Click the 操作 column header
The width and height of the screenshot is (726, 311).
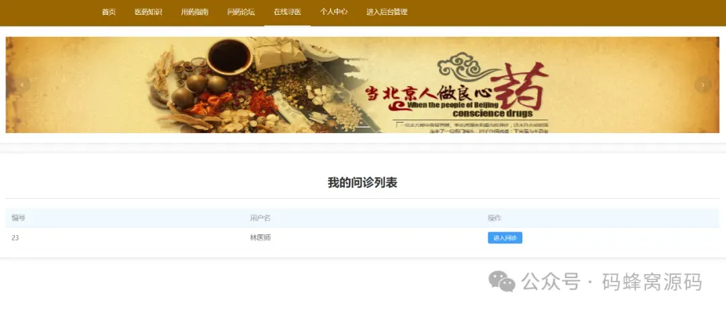pyautogui.click(x=495, y=218)
